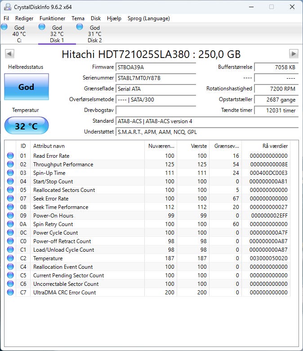Viewport: 303px width, 351px height.
Task: Click the blue God health status button
Action: coord(26,87)
